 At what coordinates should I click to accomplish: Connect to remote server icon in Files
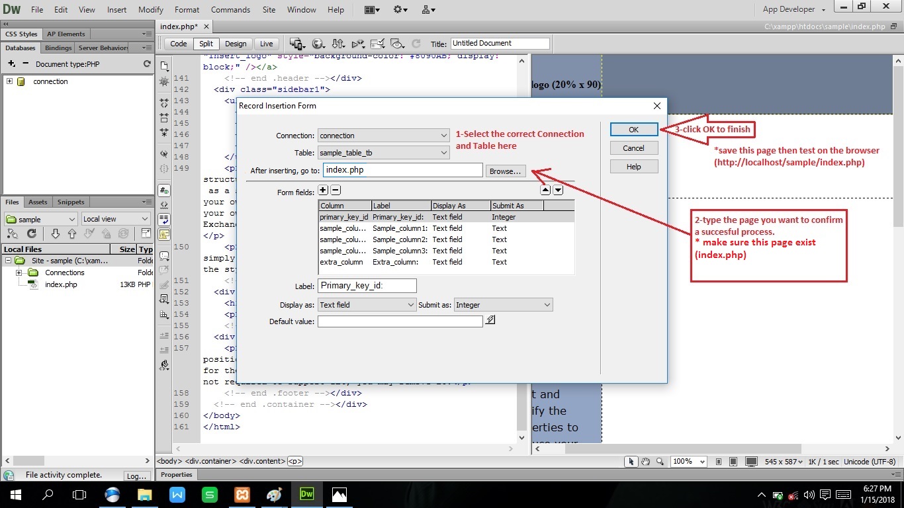(13, 234)
